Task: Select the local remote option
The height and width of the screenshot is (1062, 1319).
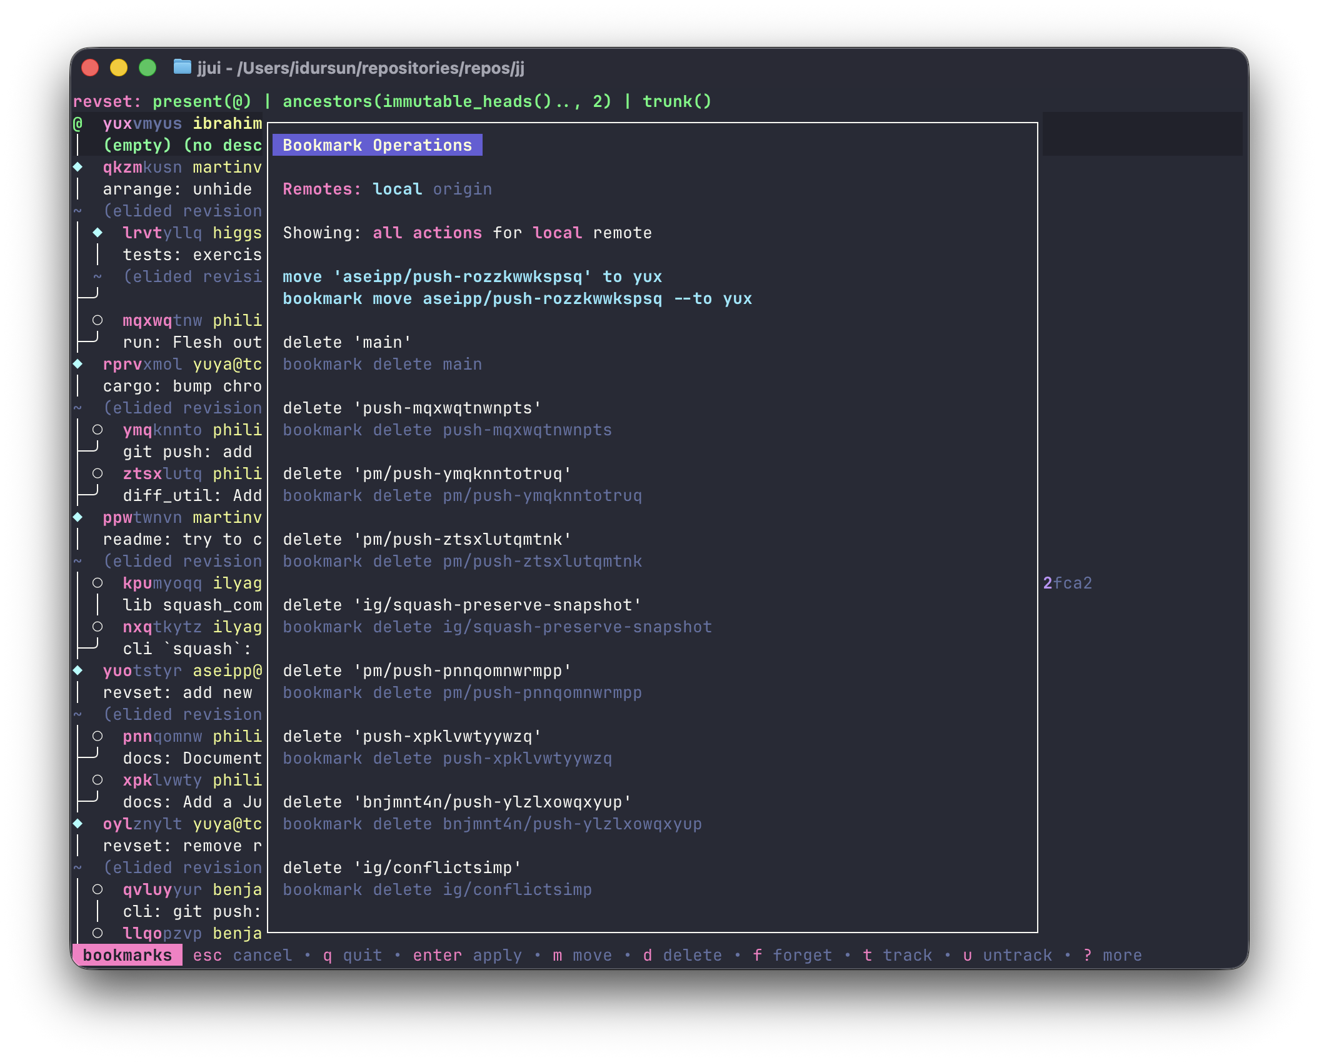Action: (397, 189)
